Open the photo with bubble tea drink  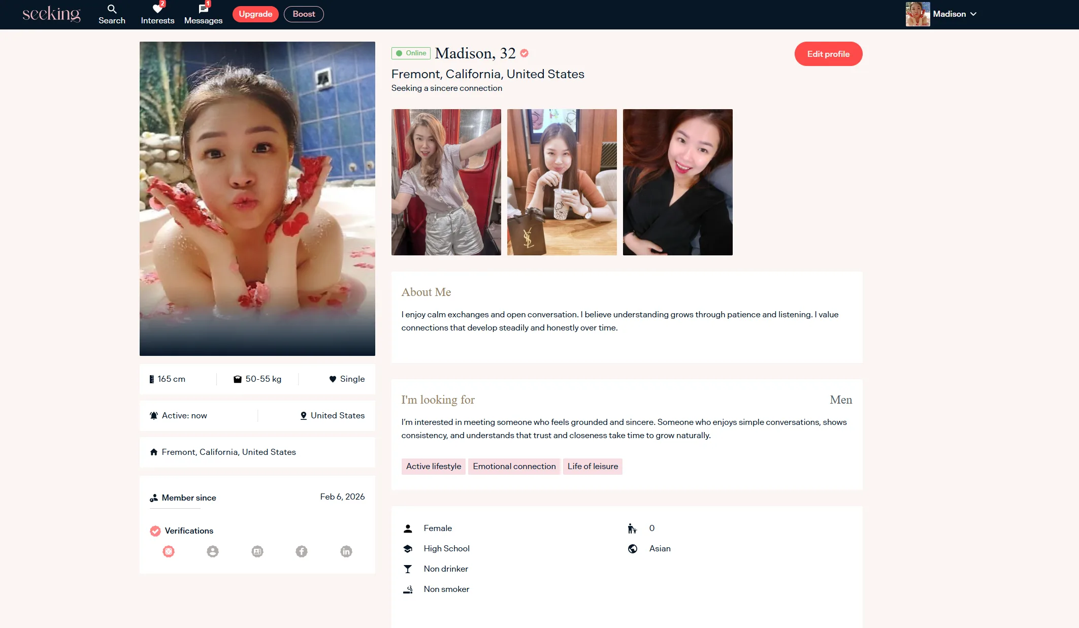click(562, 182)
